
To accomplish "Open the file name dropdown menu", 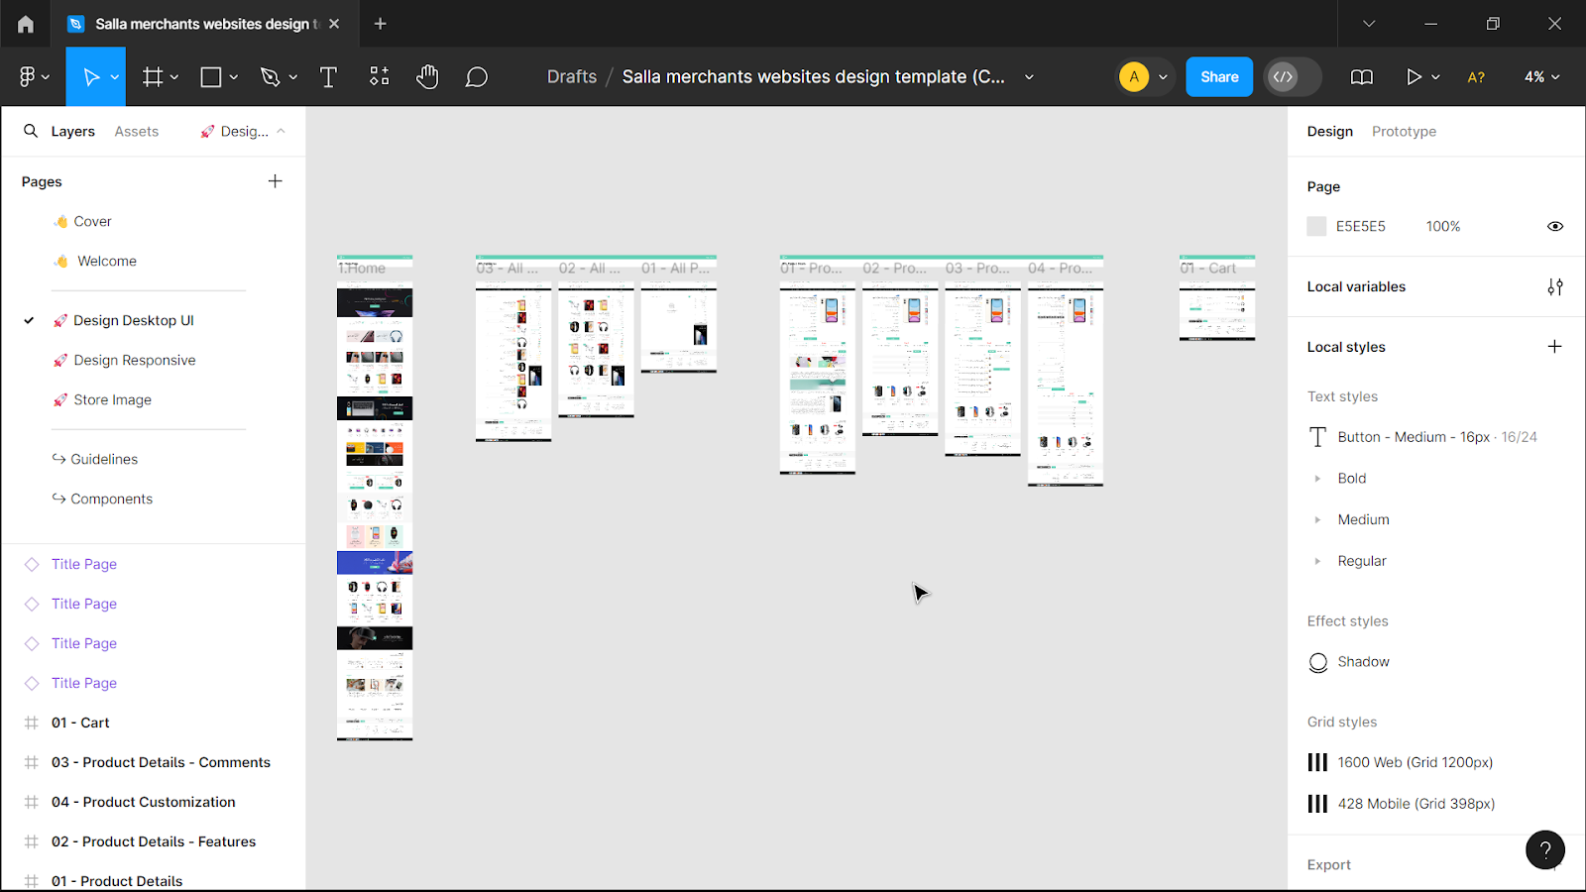I will [1029, 76].
